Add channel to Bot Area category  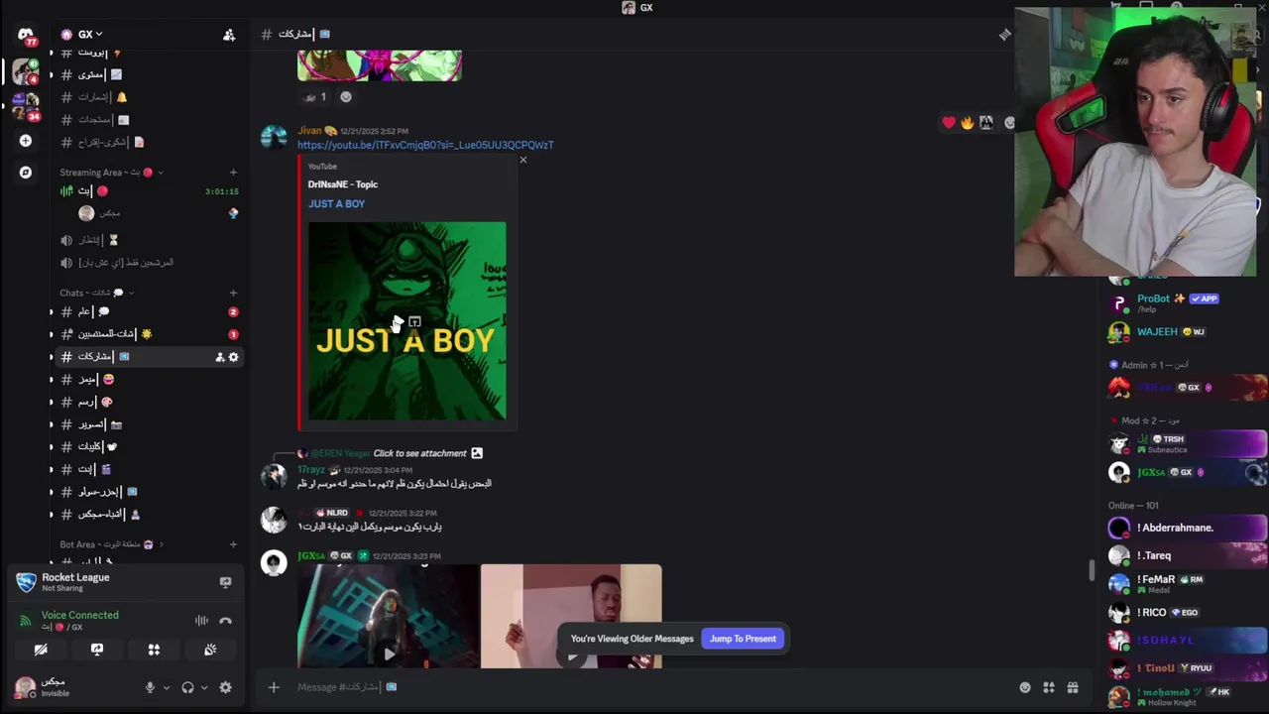(x=233, y=544)
